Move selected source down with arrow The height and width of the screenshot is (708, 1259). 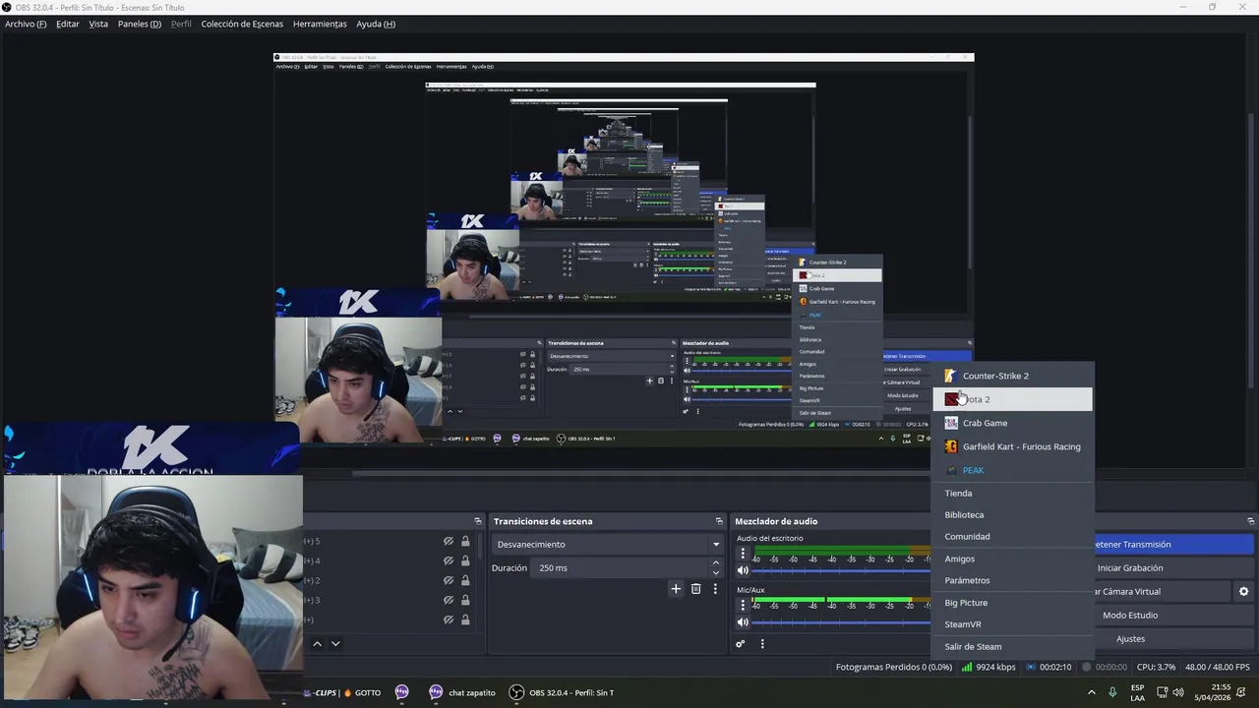point(335,643)
